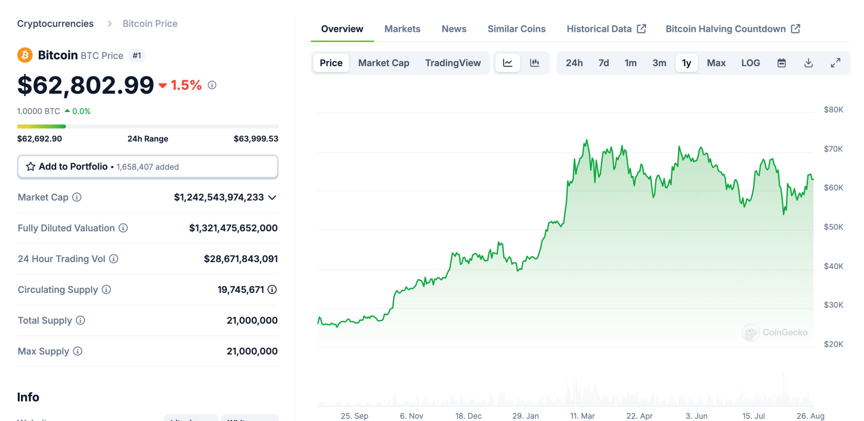Viewport: 864px width, 421px height.
Task: Select the Max time range
Action: [x=716, y=63]
